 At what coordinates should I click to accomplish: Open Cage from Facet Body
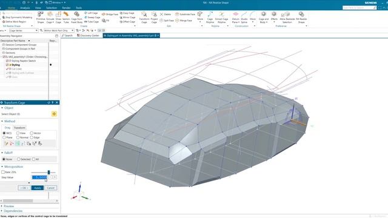(77, 18)
